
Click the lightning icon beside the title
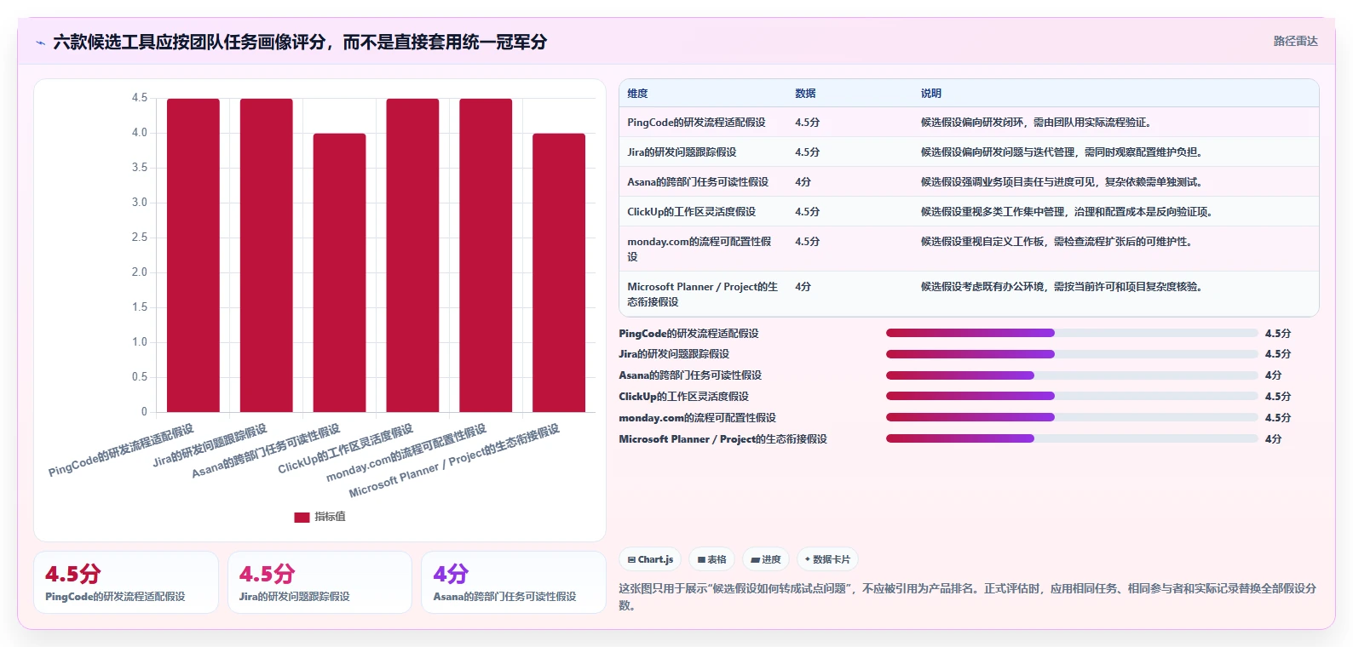[40, 43]
